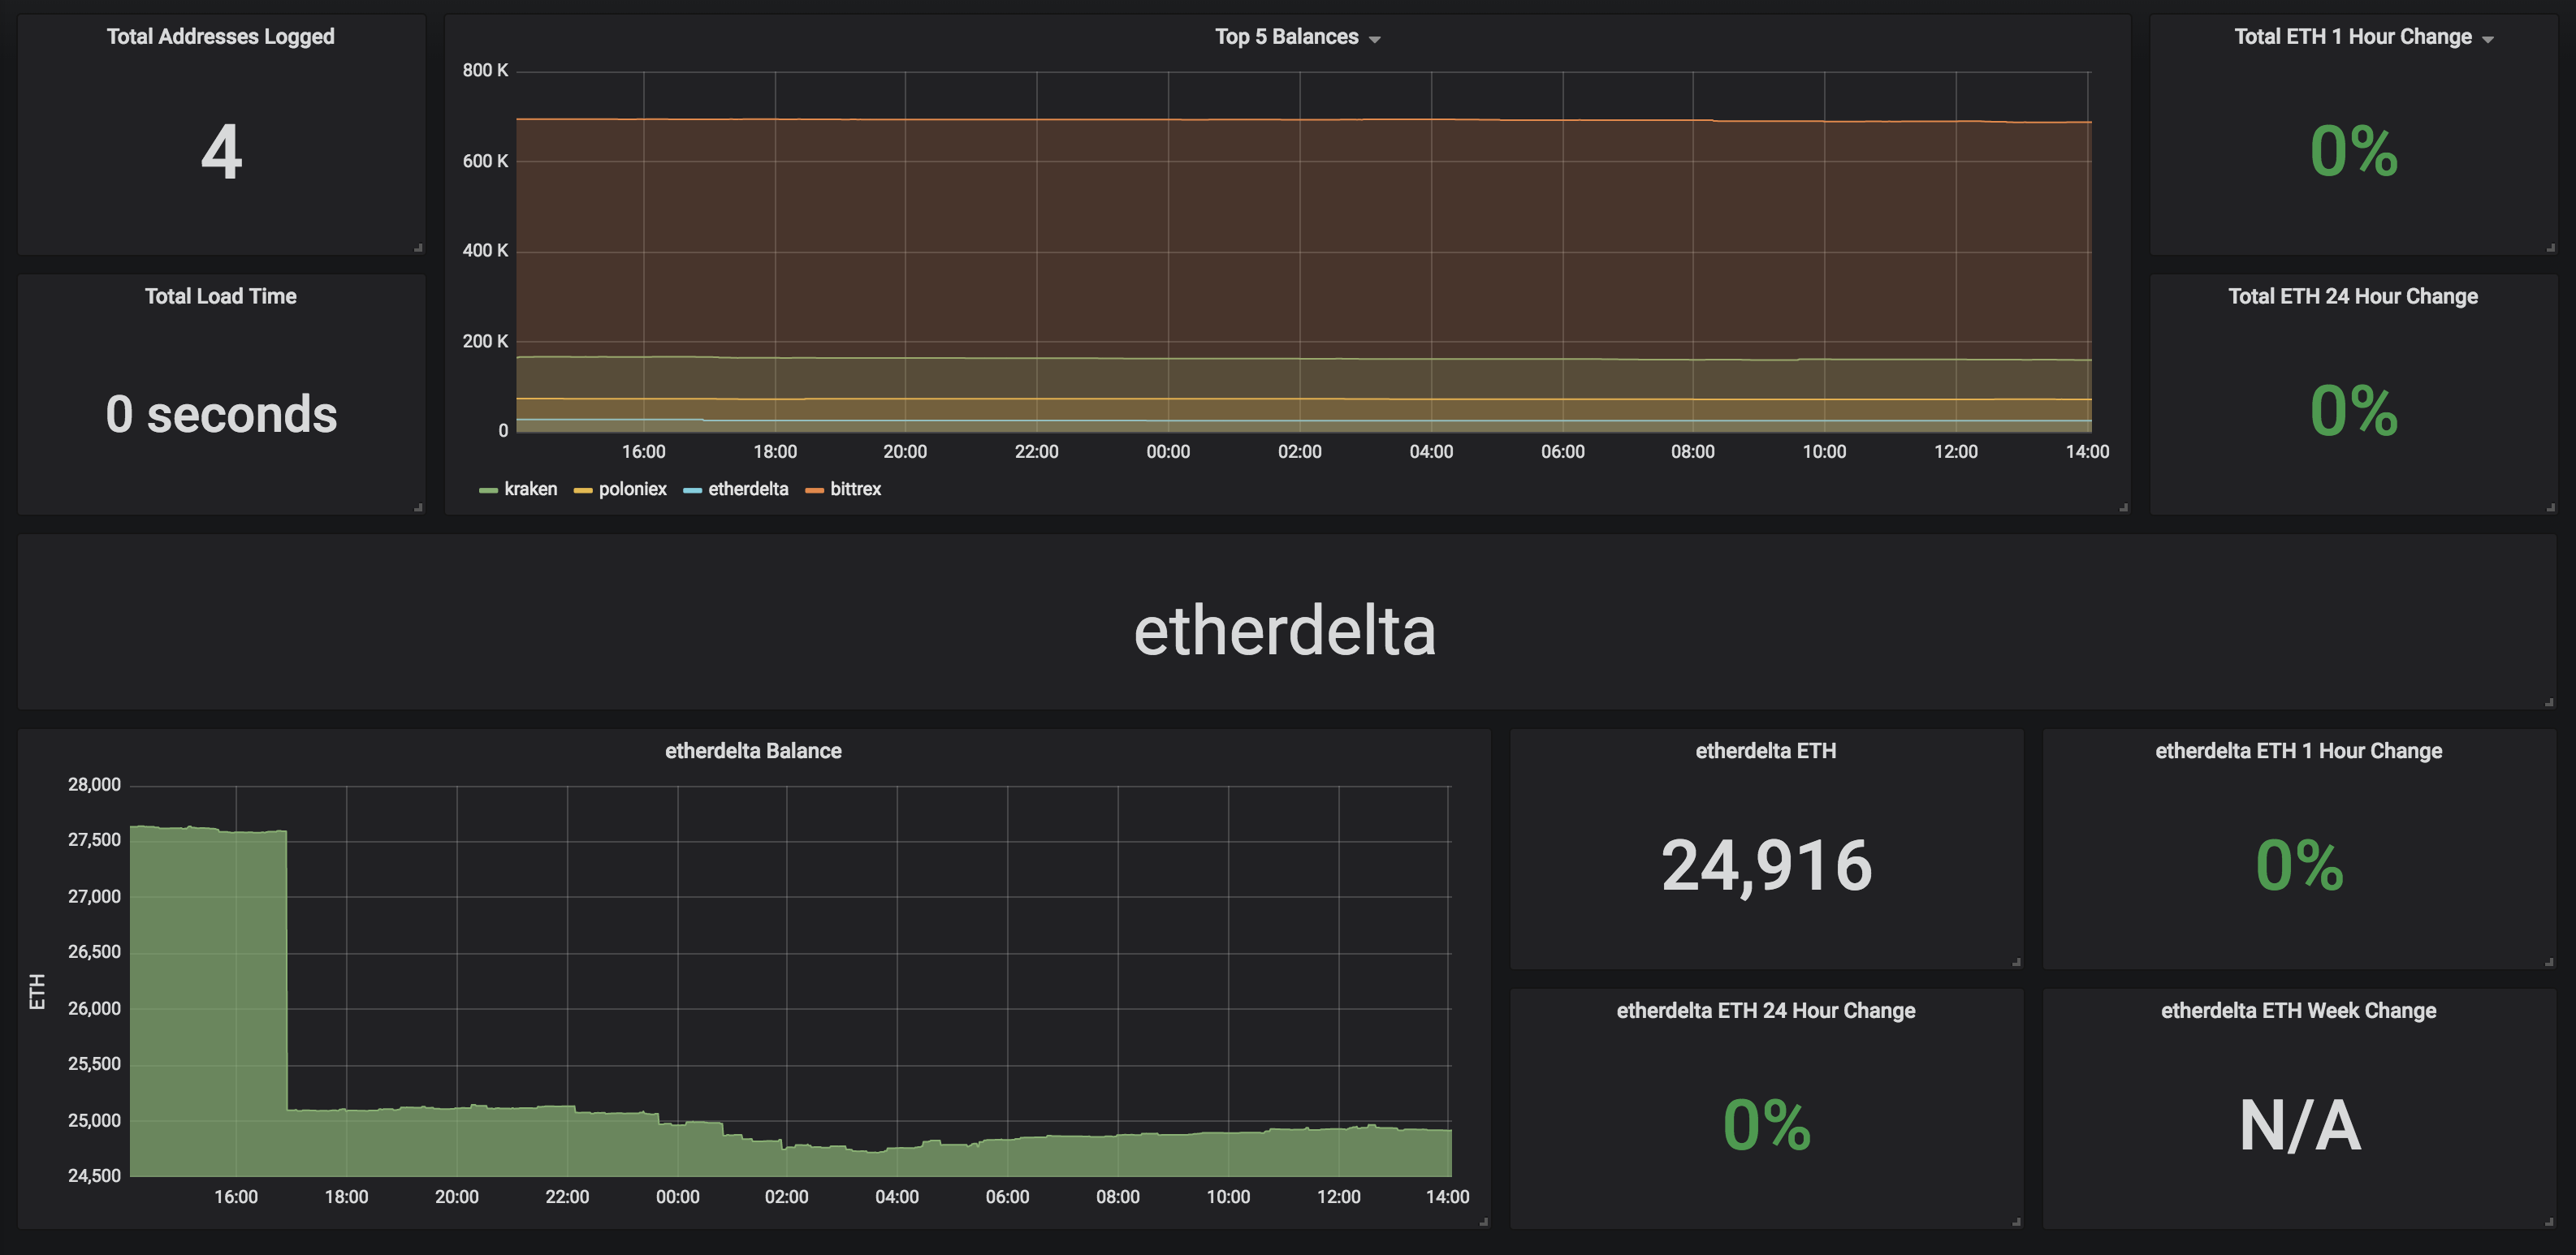Toggle poloniex series label in legend
2576x1255 pixels.
[632, 489]
